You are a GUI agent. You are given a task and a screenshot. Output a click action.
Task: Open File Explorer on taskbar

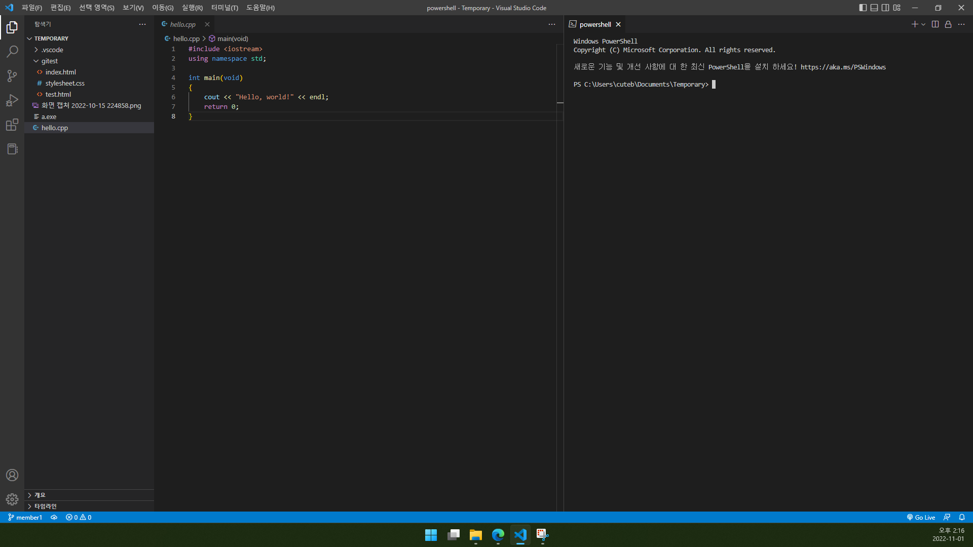(x=476, y=535)
